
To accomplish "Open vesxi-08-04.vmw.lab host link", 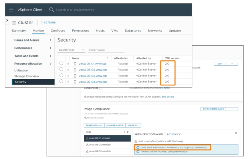I will click(x=93, y=82).
